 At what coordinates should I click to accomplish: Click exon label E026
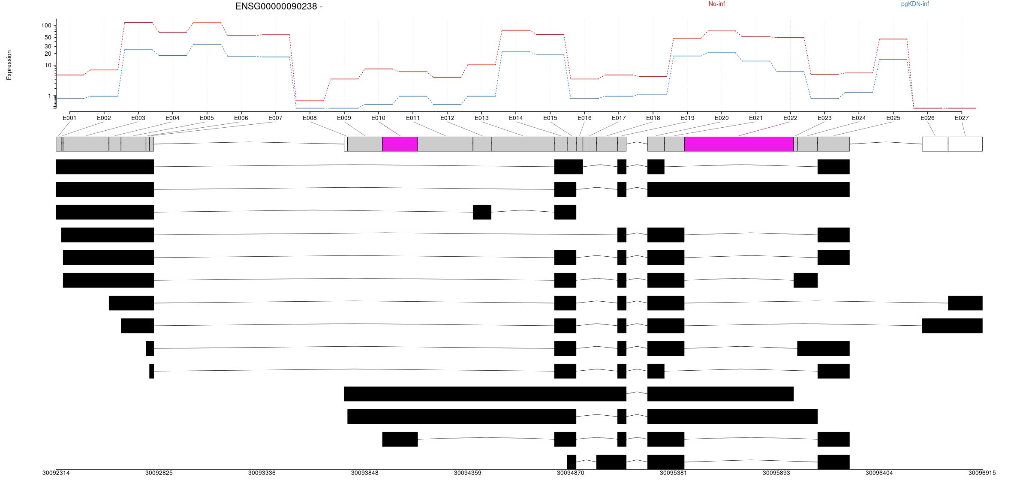click(x=927, y=118)
